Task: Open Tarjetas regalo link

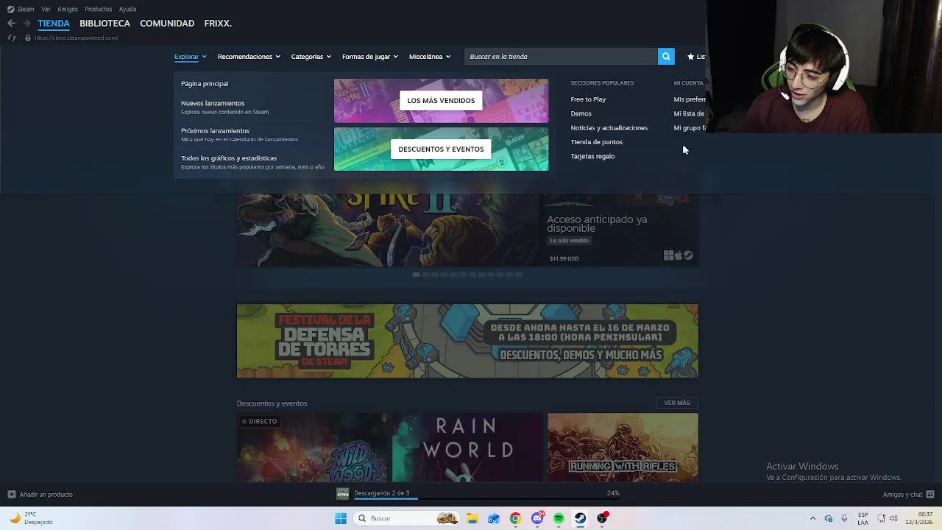Action: point(592,156)
